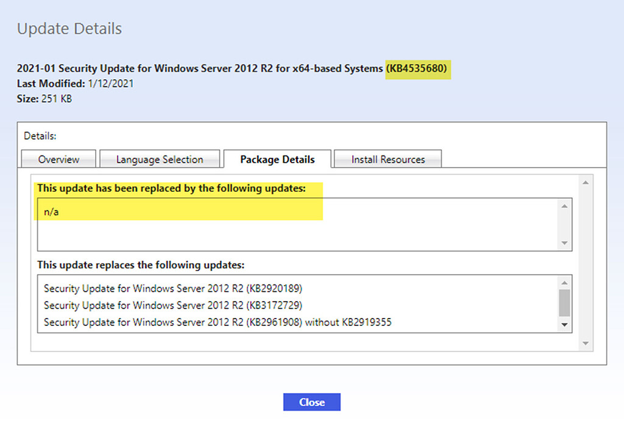Screen dimensions: 624x421
Task: Click the scroll-down arrow of the outer details pane
Action: point(584,344)
